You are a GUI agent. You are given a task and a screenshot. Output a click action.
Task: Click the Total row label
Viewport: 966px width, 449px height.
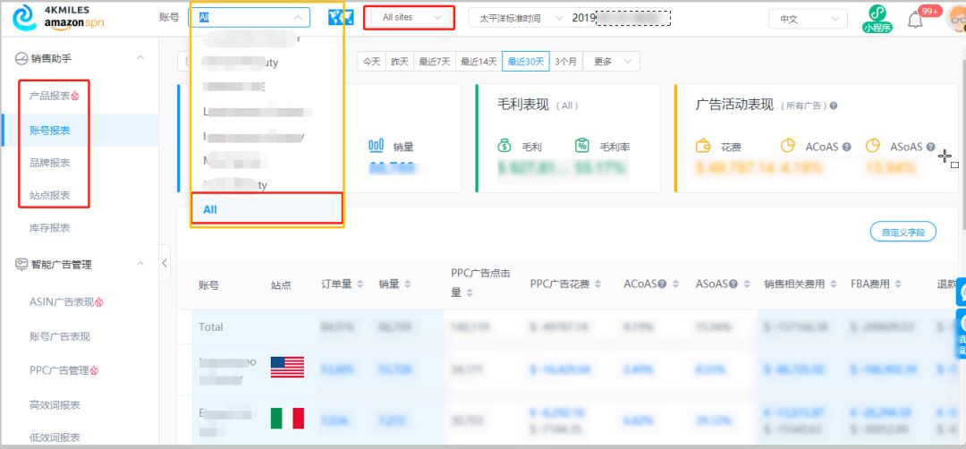pos(211,327)
